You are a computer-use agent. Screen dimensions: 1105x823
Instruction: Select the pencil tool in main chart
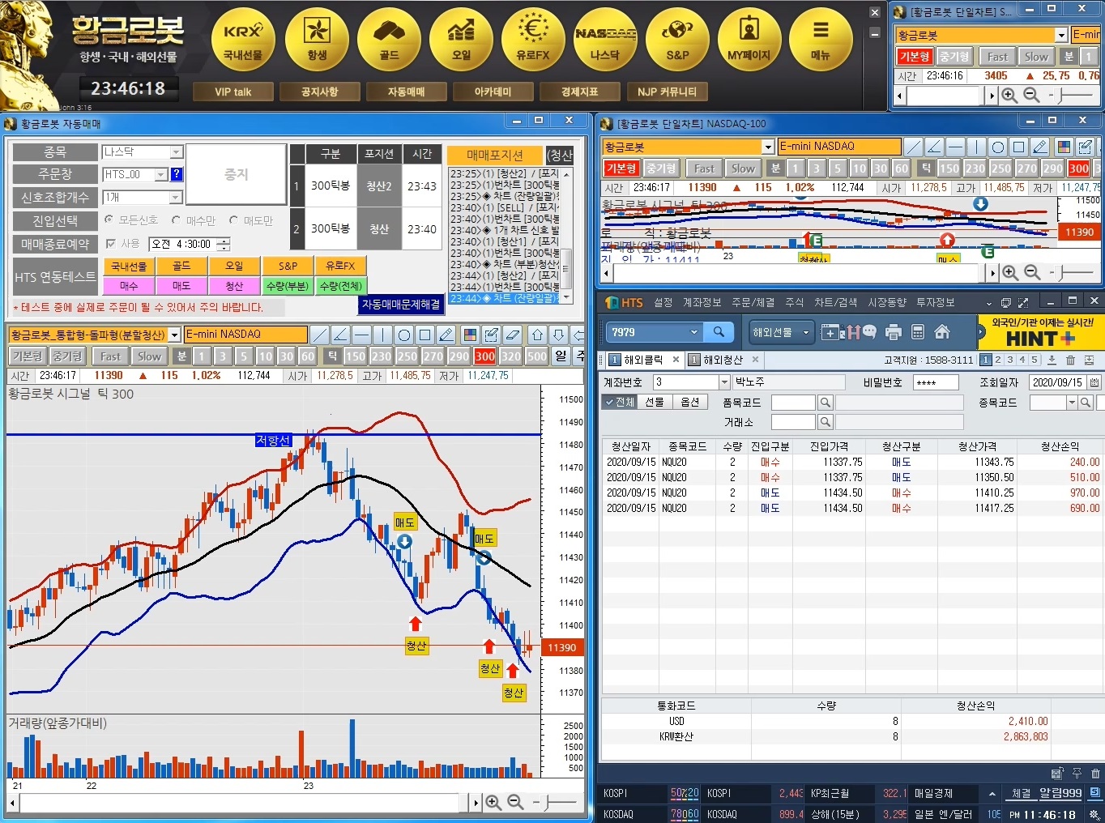point(446,335)
